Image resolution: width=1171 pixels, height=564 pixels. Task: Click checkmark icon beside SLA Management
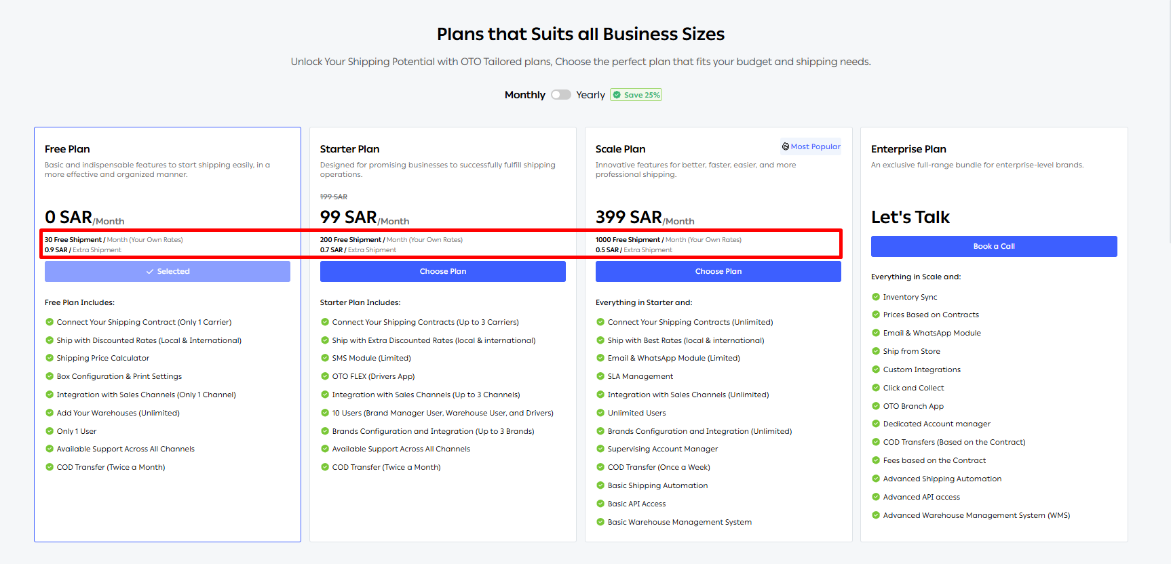[x=600, y=376]
